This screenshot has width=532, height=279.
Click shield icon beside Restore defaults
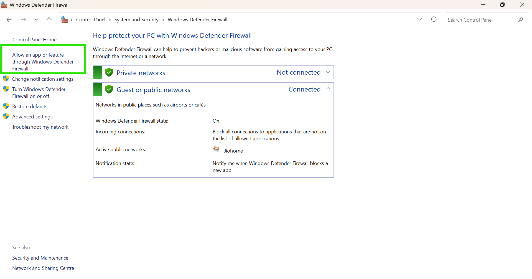[6, 106]
